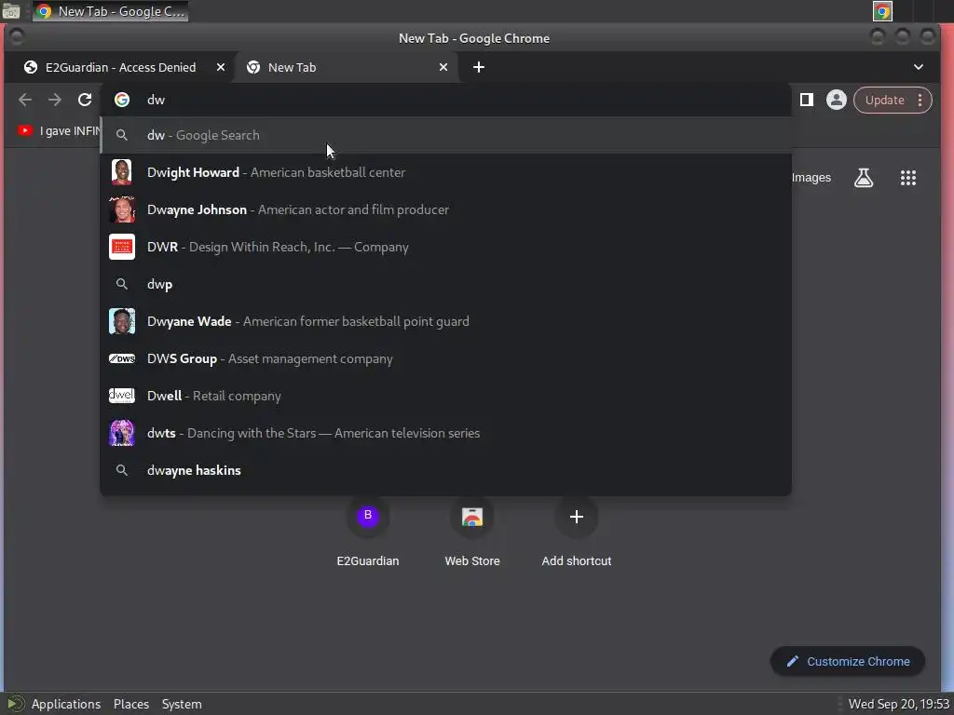Choose the dwp search suggestion
The width and height of the screenshot is (954, 715).
445,284
